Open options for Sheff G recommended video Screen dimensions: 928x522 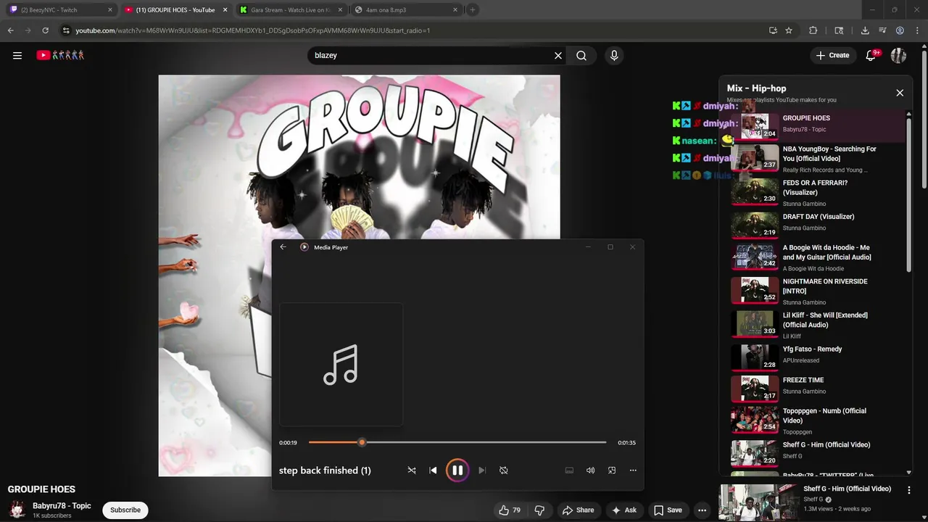tap(908, 490)
